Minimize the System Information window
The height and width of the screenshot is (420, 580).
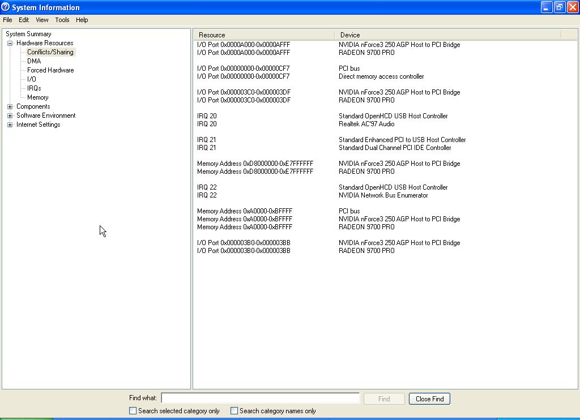pos(547,7)
